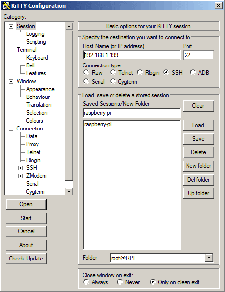
Task: Open the Cygterm category in the tree
Action: pos(35,192)
